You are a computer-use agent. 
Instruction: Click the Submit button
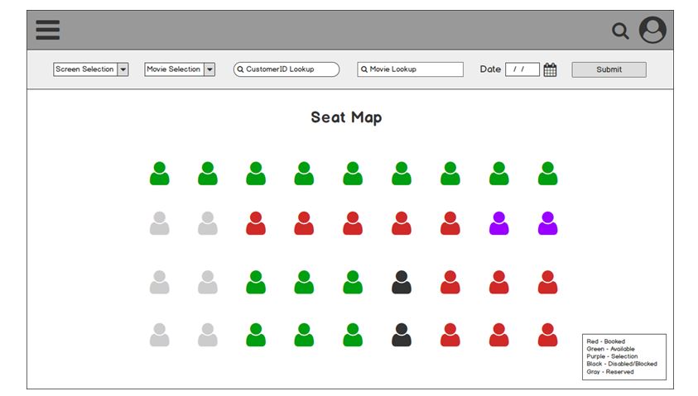point(609,69)
